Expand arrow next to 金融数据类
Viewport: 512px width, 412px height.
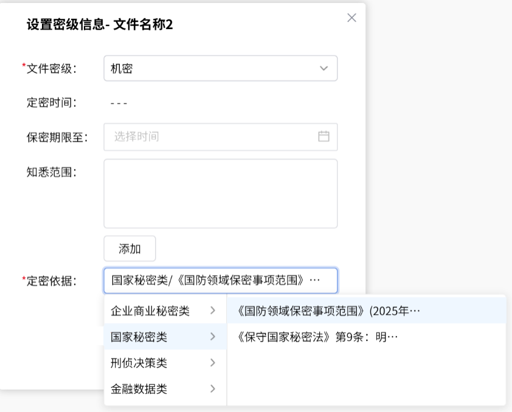(x=213, y=388)
